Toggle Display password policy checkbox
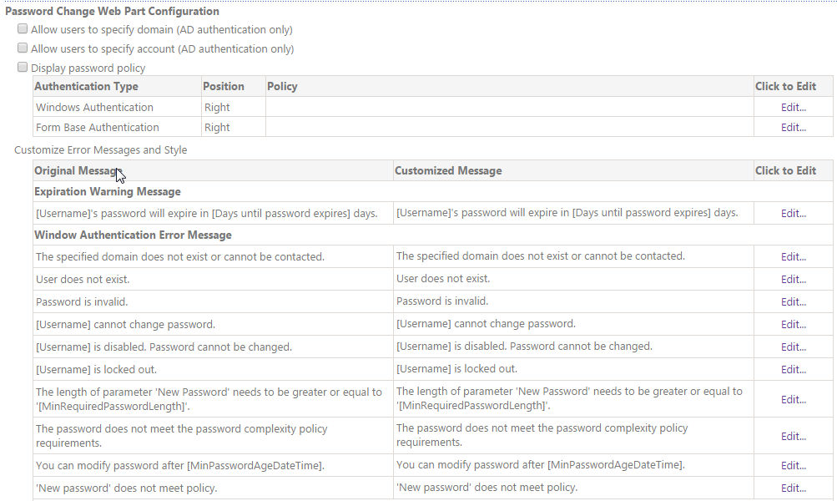The height and width of the screenshot is (501, 837). click(x=23, y=68)
